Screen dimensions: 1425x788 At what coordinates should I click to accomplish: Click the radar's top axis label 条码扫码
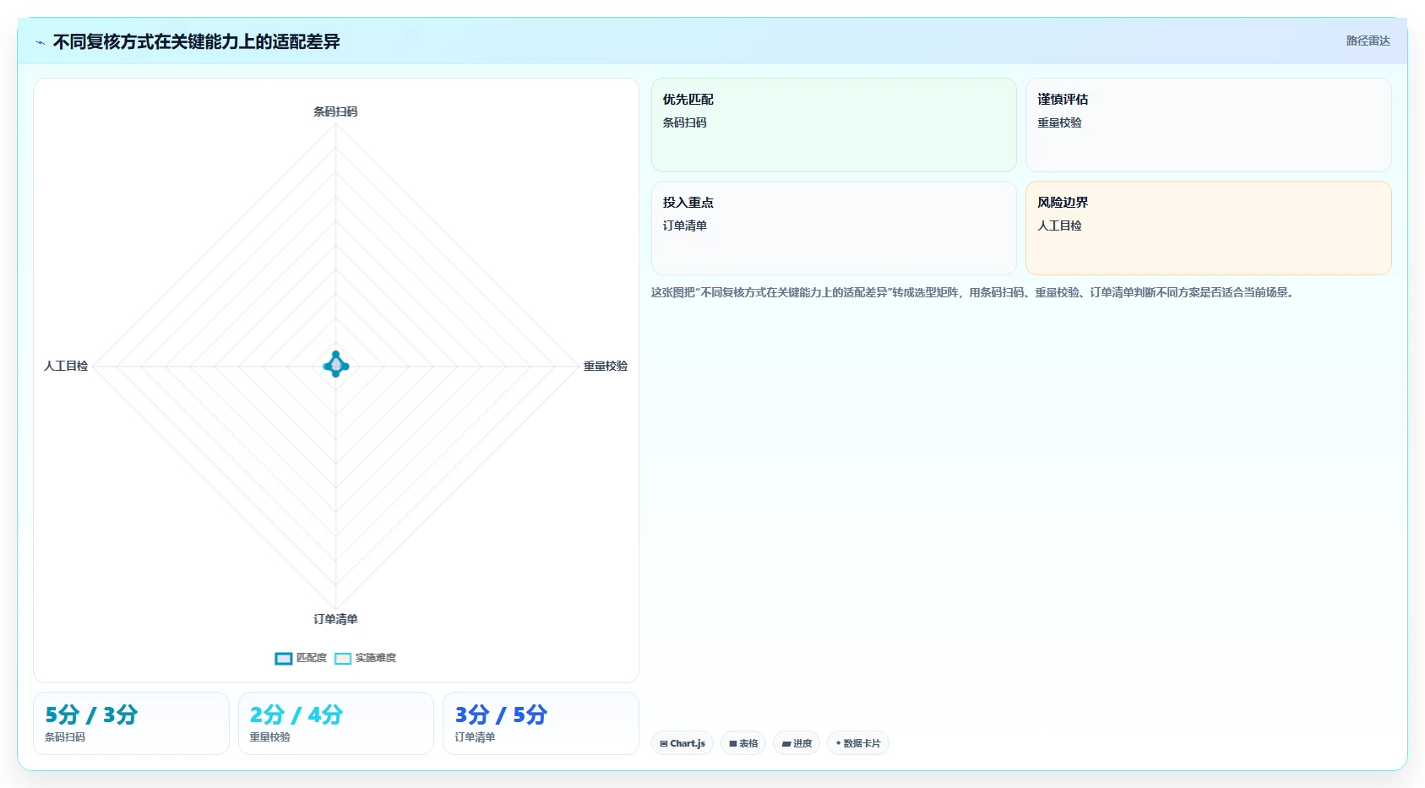pyautogui.click(x=335, y=111)
